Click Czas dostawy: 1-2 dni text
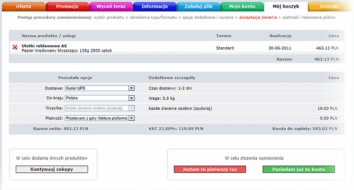 170,88
